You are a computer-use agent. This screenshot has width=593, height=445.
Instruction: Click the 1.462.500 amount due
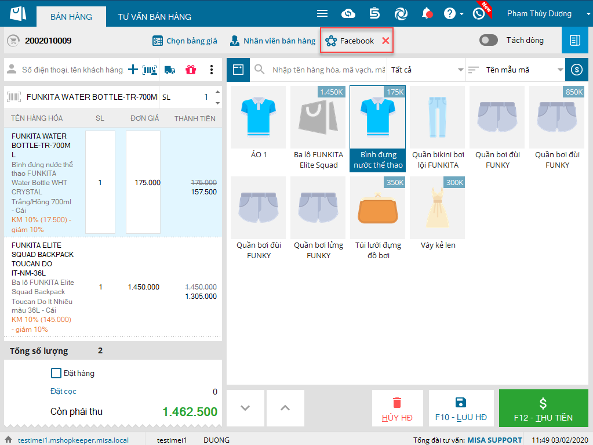click(x=190, y=412)
